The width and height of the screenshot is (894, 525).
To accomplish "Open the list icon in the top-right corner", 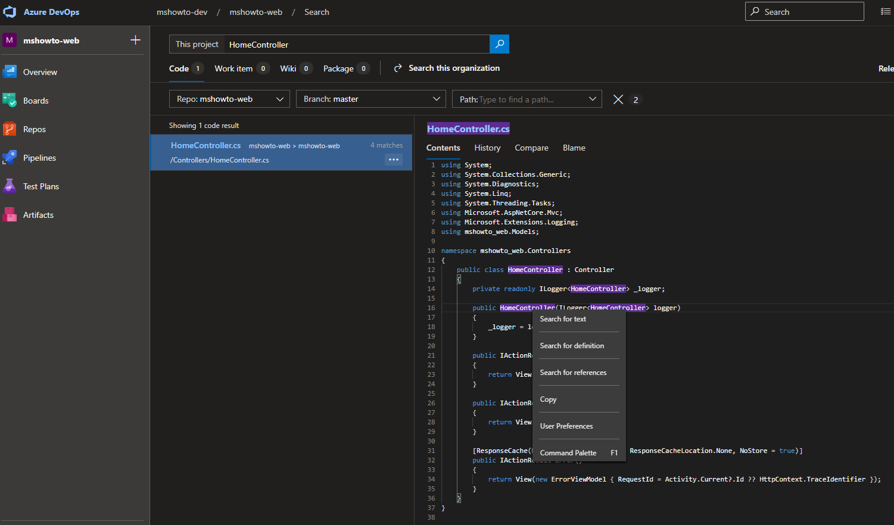I will point(886,11).
